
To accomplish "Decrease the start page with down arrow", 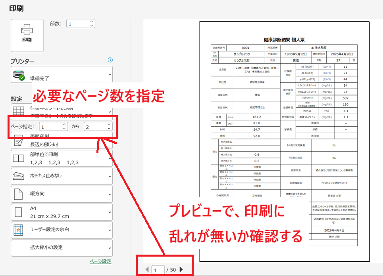I will pyautogui.click(x=64, y=128).
